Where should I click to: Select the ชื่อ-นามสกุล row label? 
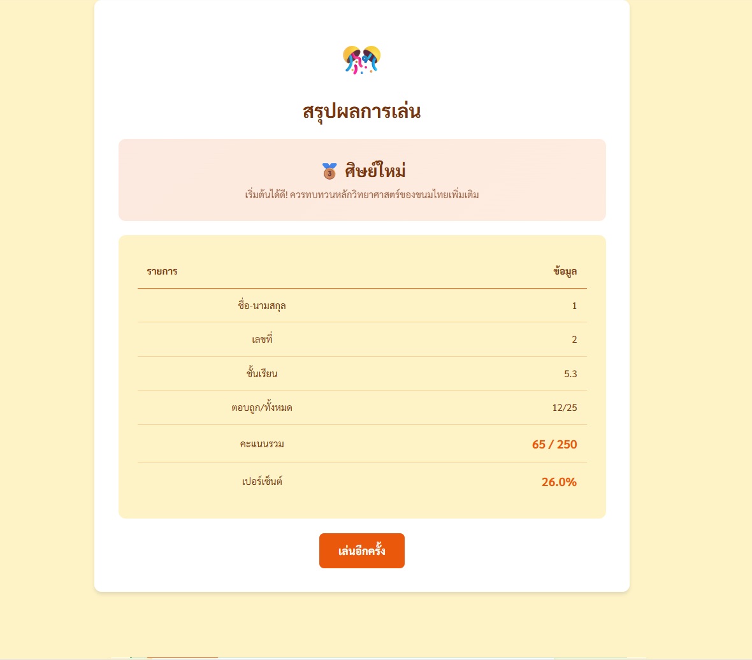(x=262, y=306)
